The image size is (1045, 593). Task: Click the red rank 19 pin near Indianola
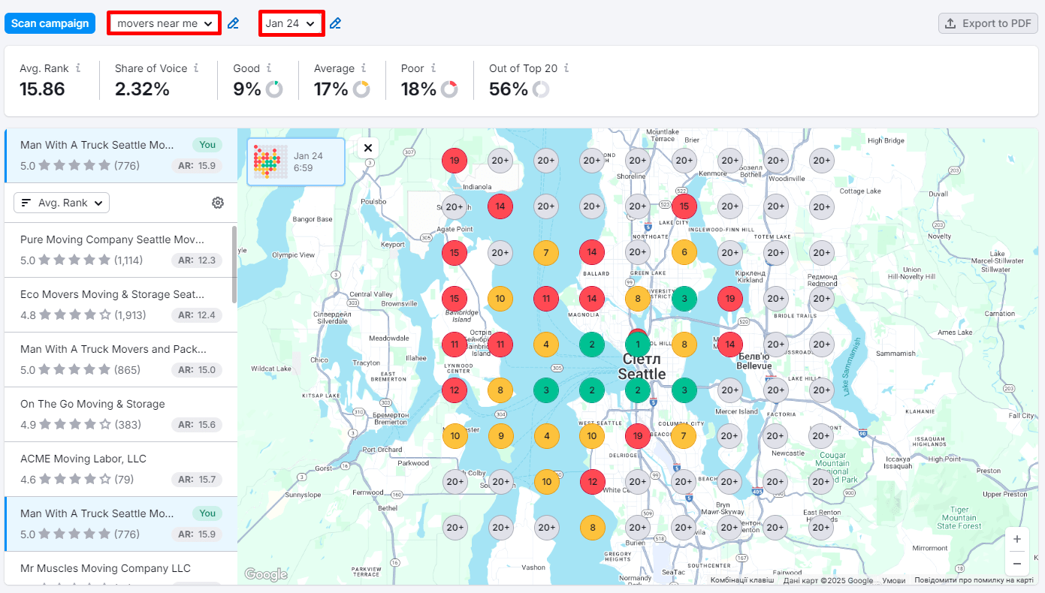pos(455,161)
